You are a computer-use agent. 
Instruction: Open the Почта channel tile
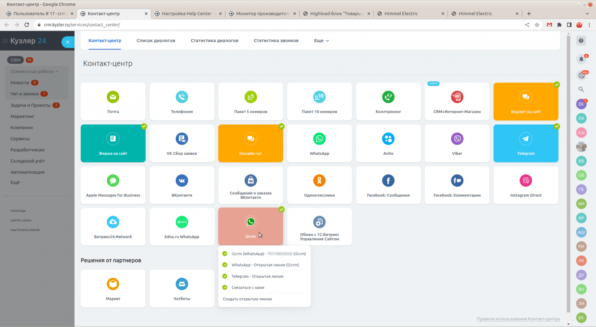pyautogui.click(x=113, y=102)
